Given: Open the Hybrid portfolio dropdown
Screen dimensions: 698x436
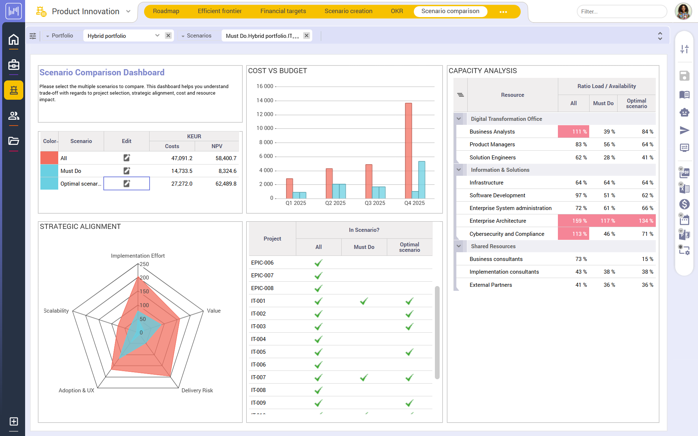Looking at the screenshot, I should click(x=157, y=35).
